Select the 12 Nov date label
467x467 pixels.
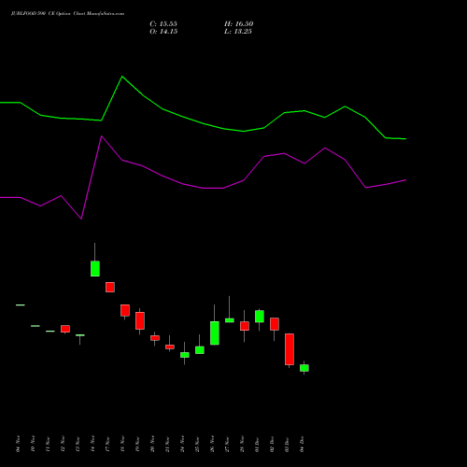(63, 444)
